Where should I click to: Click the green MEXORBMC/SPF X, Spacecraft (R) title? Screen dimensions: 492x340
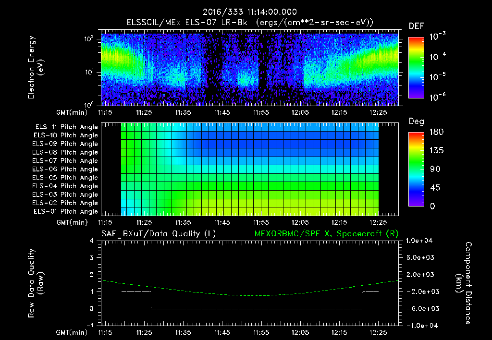pyautogui.click(x=327, y=234)
